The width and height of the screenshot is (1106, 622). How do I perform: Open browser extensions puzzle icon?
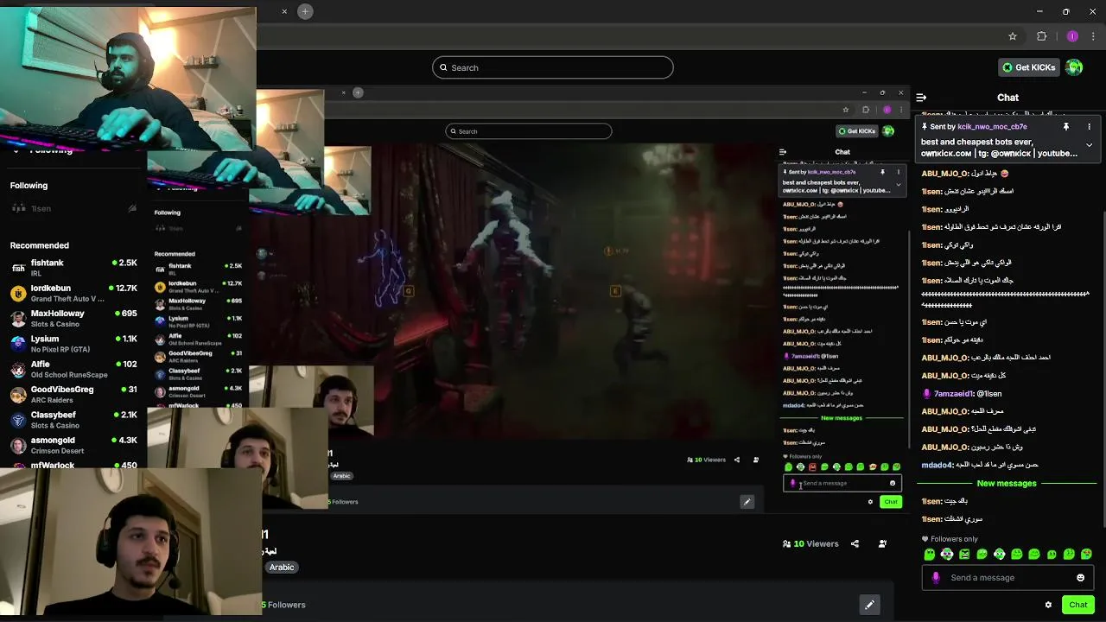click(1041, 36)
